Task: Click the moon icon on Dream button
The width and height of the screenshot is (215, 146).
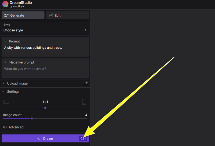Action: pyautogui.click(x=39, y=138)
